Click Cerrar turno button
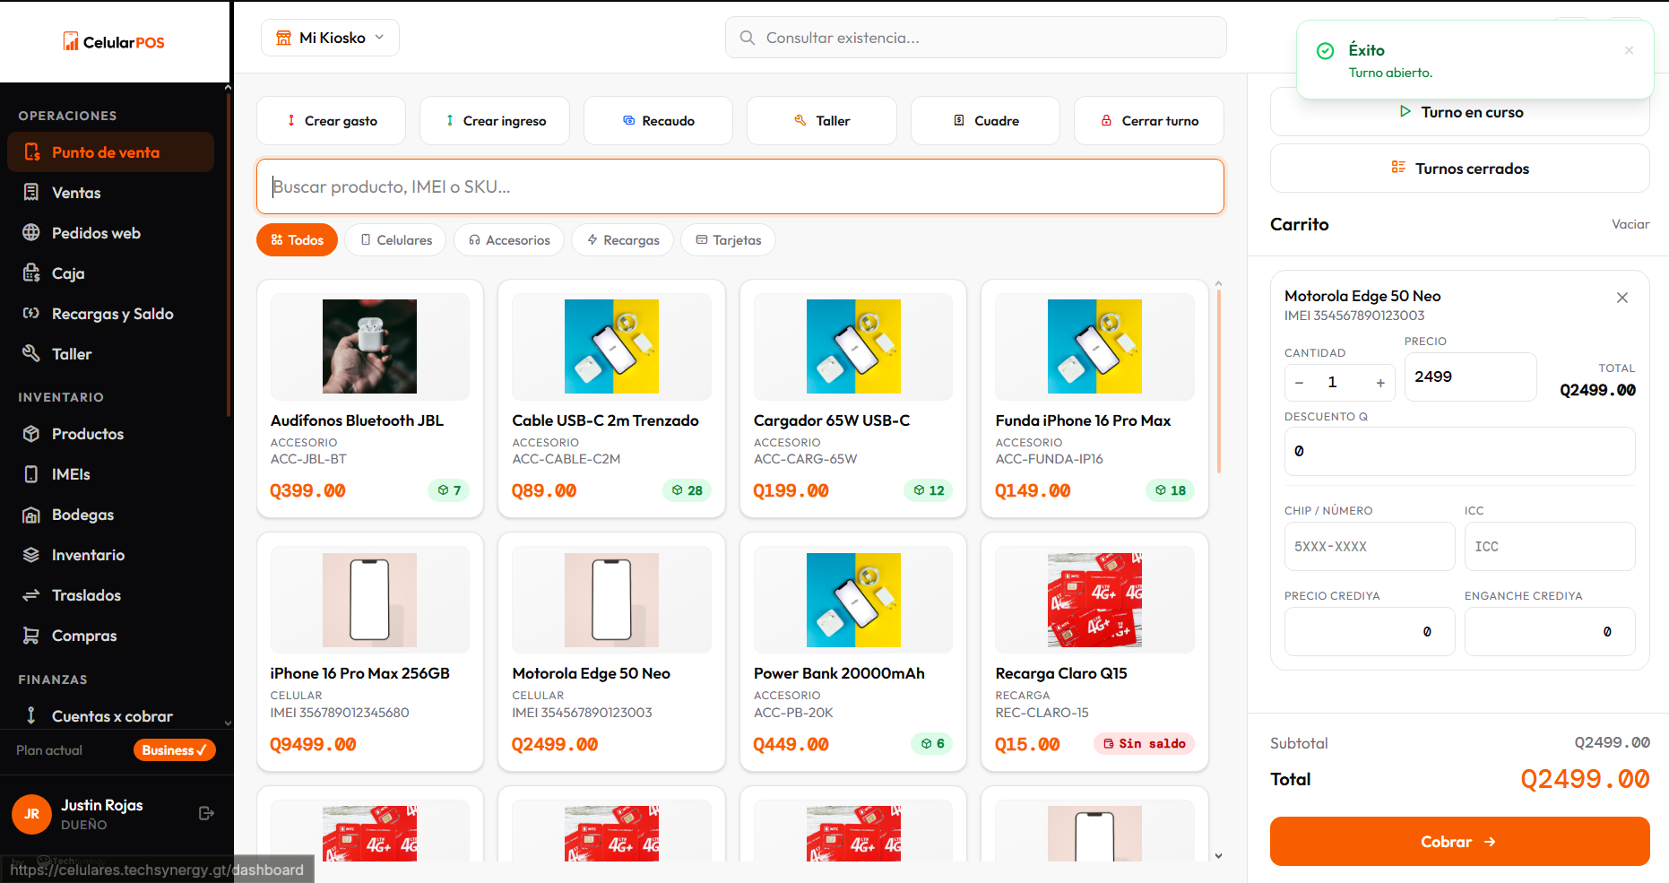 pos(1149,120)
